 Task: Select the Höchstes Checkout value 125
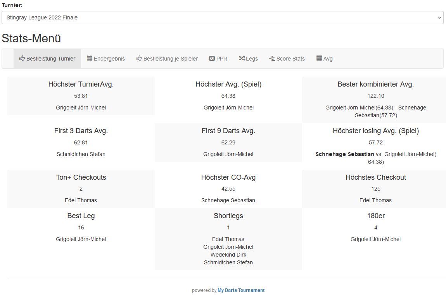(375, 189)
